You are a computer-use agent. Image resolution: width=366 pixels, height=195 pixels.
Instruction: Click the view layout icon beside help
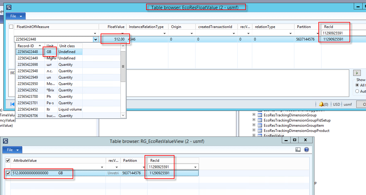coord(298,150)
